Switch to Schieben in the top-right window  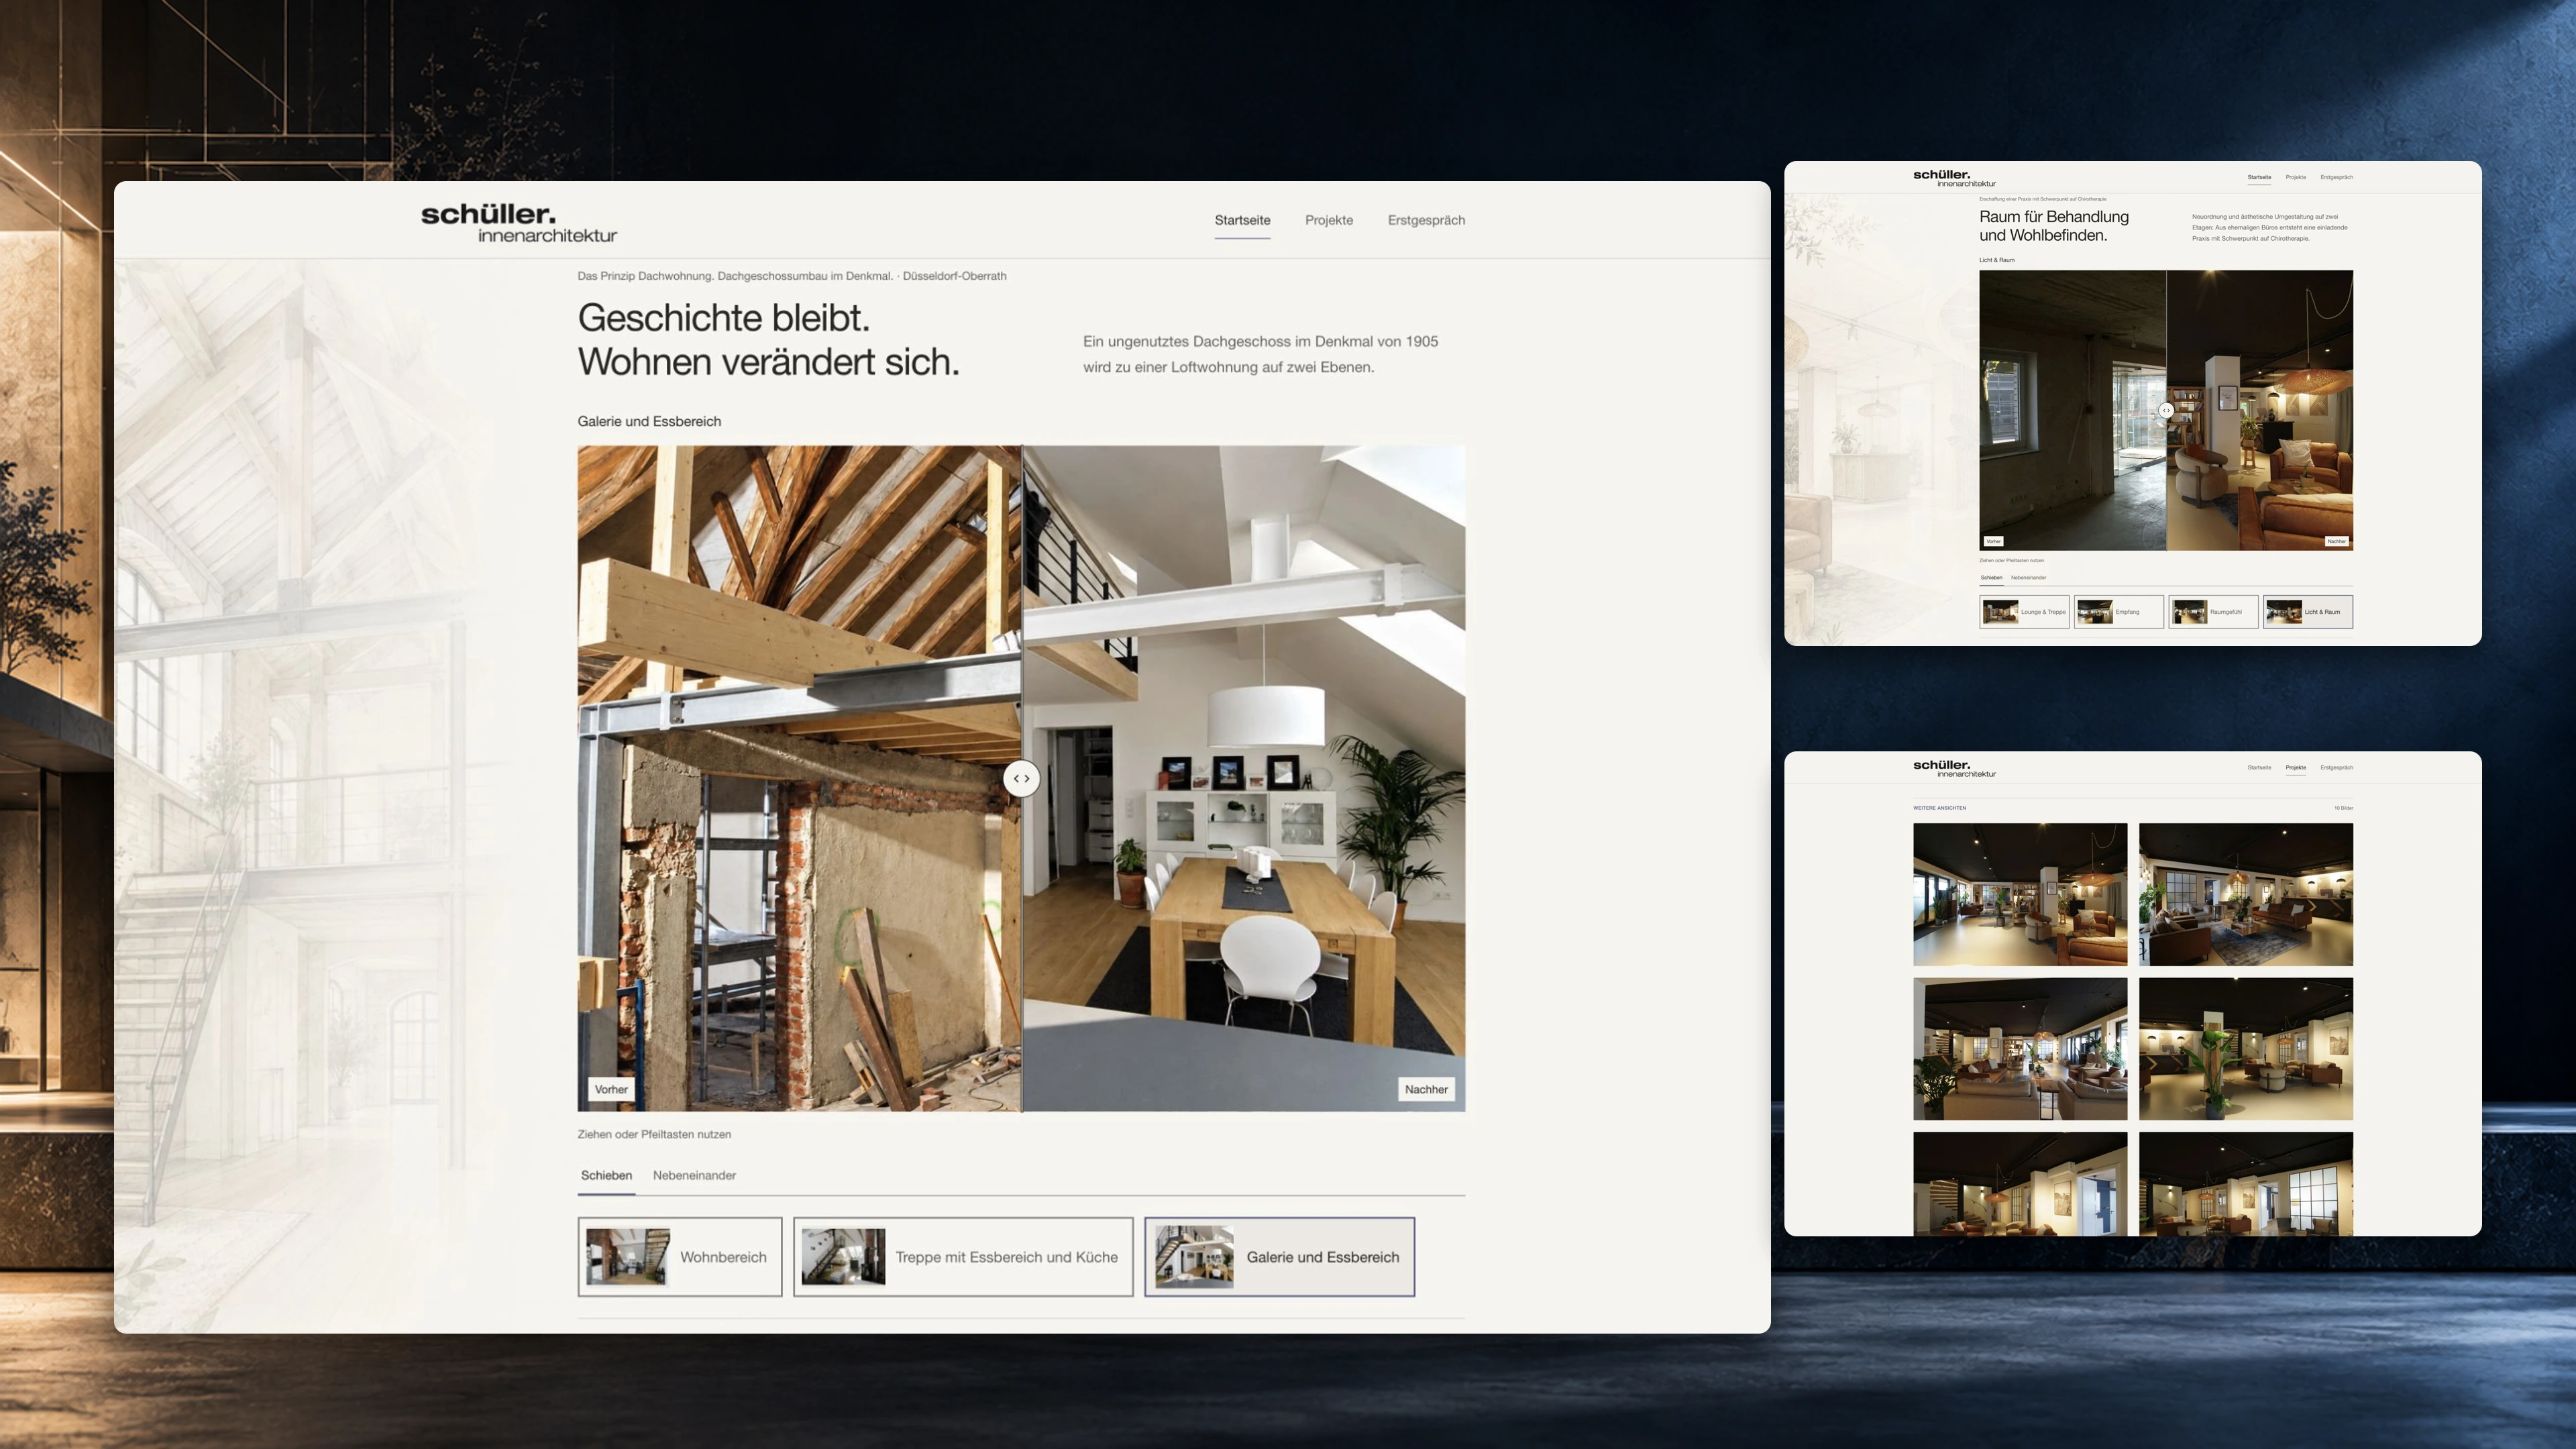[x=1991, y=577]
